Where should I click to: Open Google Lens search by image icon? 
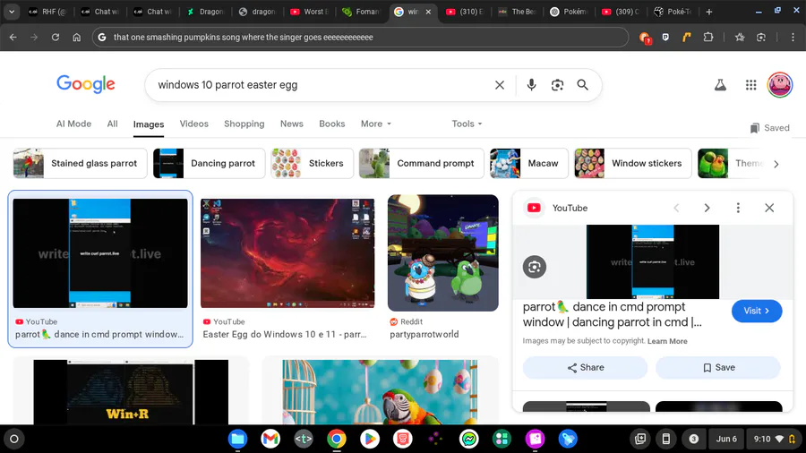point(557,85)
